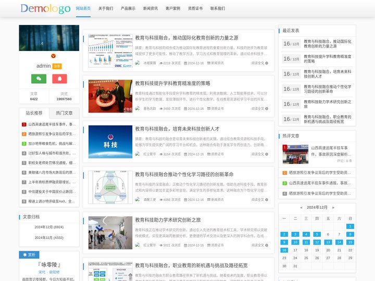
Task: Click red number 1 badge for 山西高速 item
Action: (24, 124)
